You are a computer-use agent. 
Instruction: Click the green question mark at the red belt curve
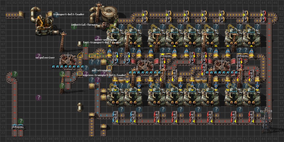[x=15, y=73]
